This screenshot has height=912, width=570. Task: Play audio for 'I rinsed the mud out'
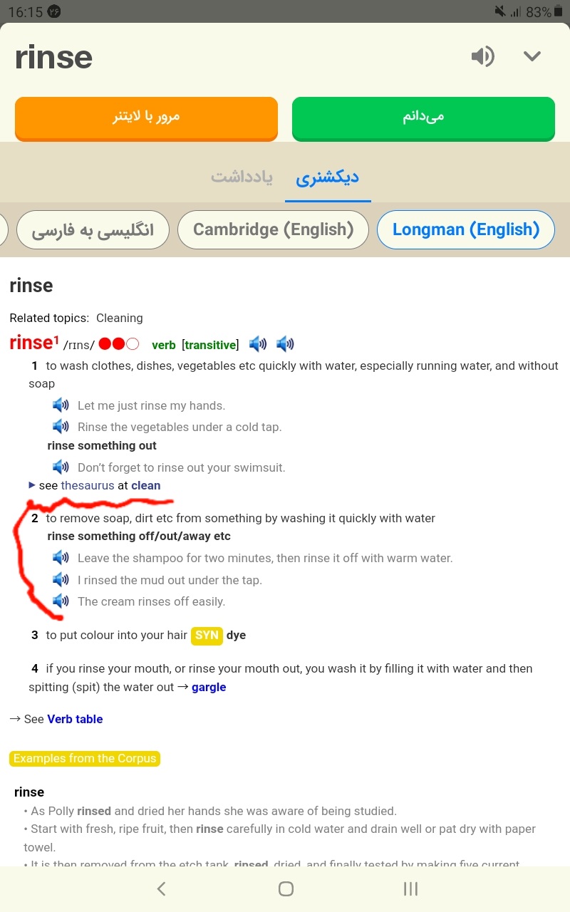[x=61, y=580]
